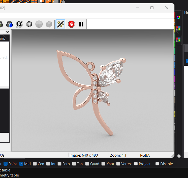Select the solid cube render icon
Image resolution: width=188 pixels, height=178 pixels.
click(x=29, y=24)
